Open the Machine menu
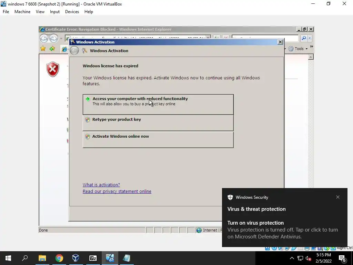353x265 pixels. [22, 12]
